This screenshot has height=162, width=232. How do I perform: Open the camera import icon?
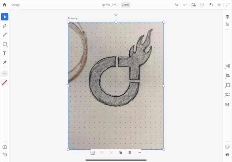(5, 147)
